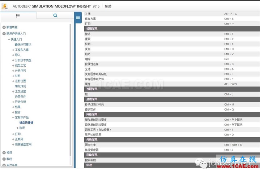Screen dimensions: 260x169
Task: Click the Autodesk Moldflow logo icon
Action: tap(5, 6)
